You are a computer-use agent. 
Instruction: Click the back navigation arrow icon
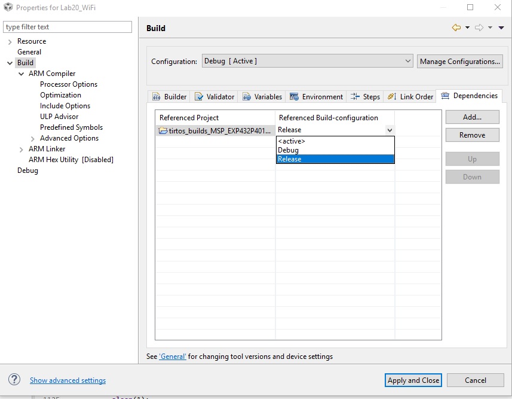tap(456, 28)
